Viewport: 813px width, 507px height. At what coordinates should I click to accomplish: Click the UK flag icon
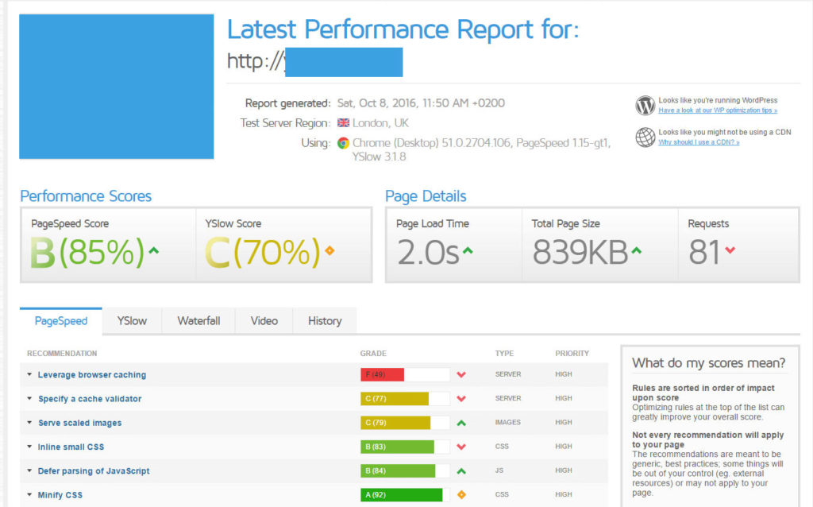343,123
